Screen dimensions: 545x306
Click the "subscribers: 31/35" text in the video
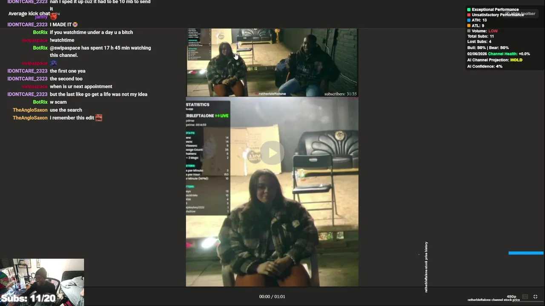pos(340,94)
